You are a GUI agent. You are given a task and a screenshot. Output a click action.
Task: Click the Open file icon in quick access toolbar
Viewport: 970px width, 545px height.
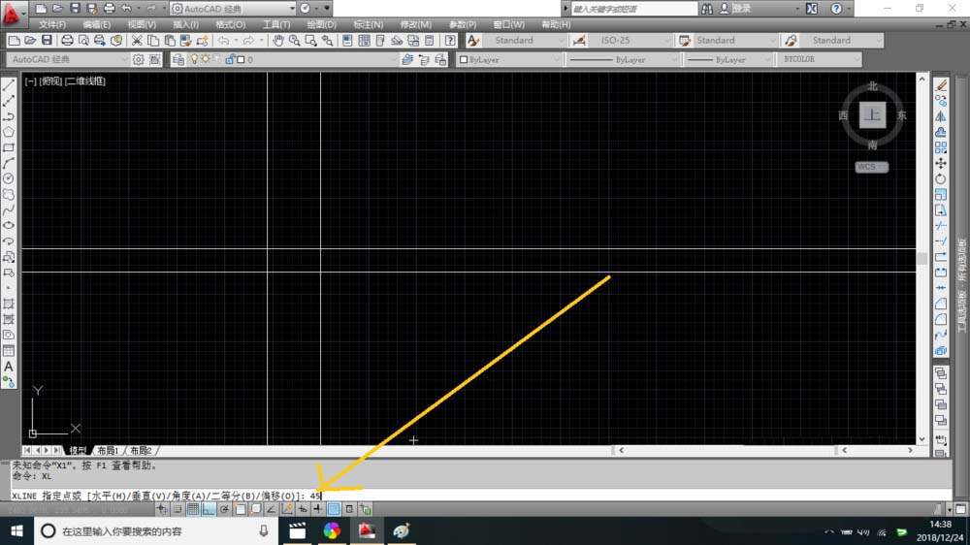pos(57,9)
